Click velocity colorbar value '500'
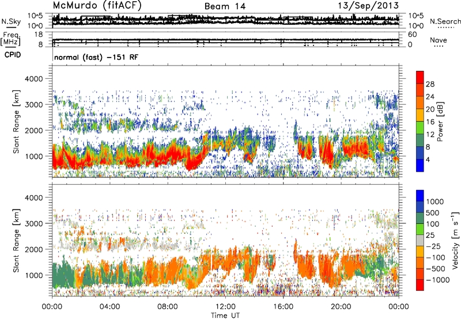This screenshot has height=319, width=461. coord(433,212)
